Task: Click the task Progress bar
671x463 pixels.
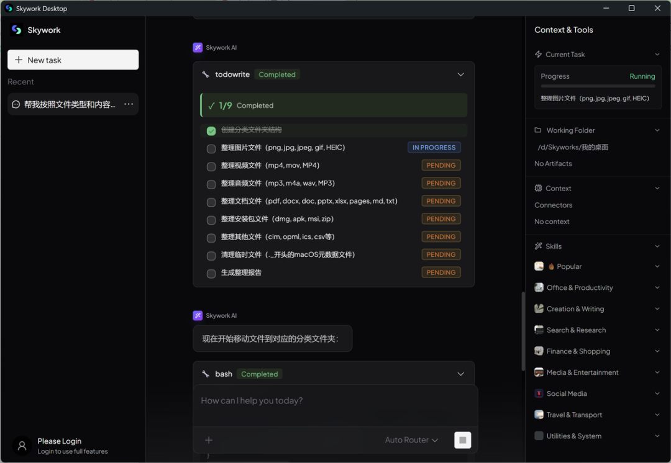Action: coord(598,86)
